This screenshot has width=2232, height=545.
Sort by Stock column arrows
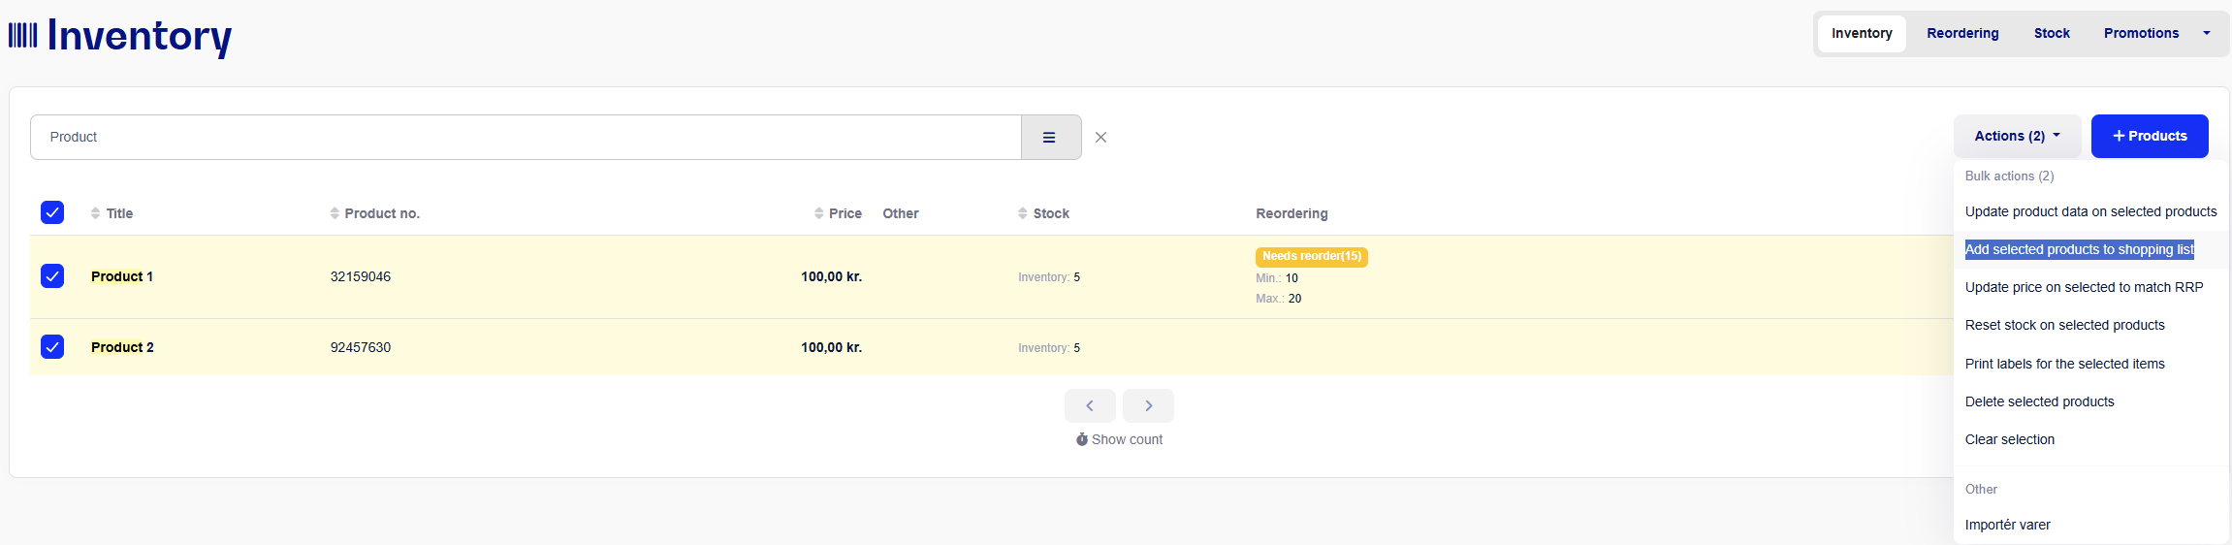(x=1023, y=213)
